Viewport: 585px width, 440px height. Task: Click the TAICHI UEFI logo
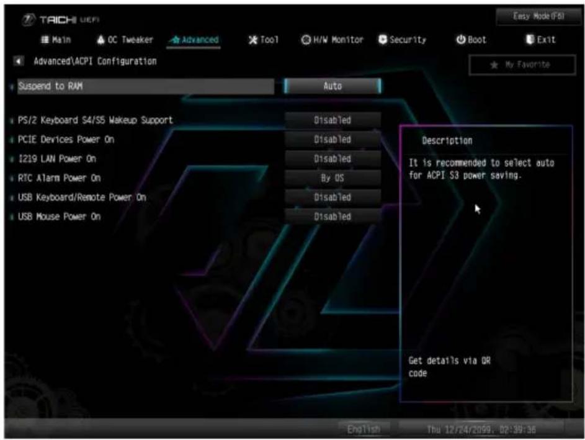click(60, 19)
